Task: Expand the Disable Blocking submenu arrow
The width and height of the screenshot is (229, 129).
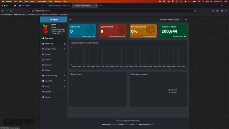Action: click(x=64, y=76)
